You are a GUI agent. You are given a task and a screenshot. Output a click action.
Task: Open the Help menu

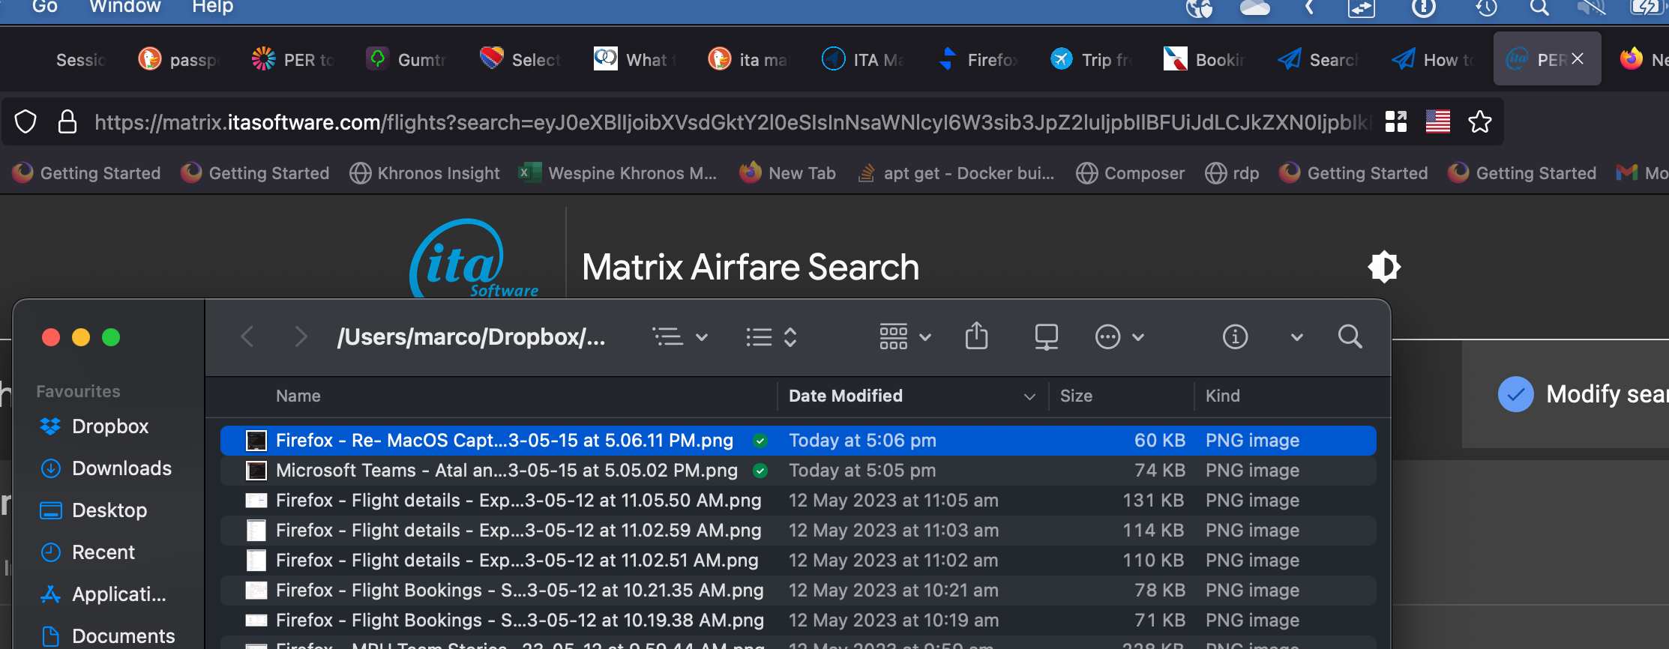pos(213,7)
